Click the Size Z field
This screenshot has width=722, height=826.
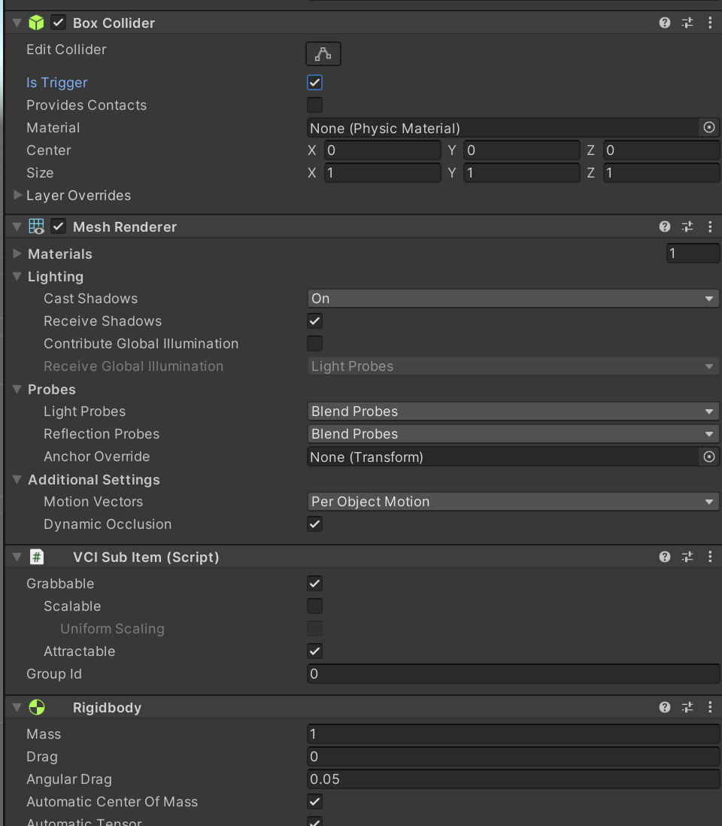click(661, 173)
